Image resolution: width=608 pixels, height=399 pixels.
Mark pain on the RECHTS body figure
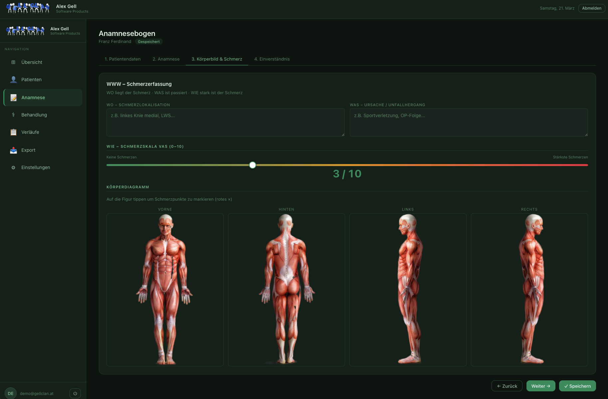(x=529, y=290)
